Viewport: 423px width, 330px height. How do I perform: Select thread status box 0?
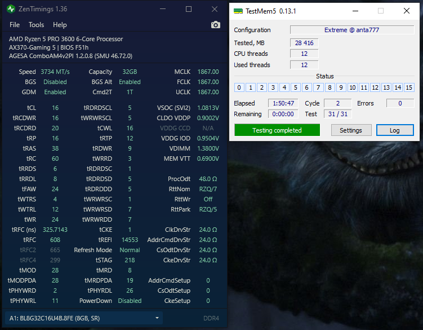point(239,87)
